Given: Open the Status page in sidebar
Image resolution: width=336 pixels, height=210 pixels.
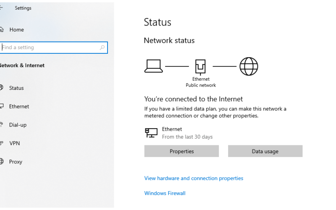Looking at the screenshot, I should click(16, 88).
